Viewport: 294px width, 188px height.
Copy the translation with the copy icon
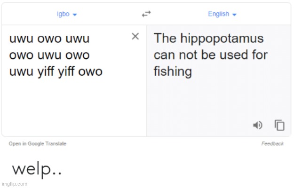click(279, 125)
